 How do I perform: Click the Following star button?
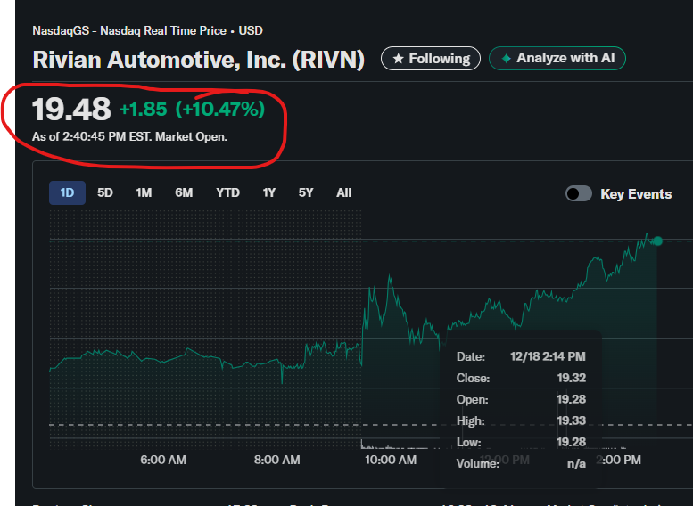(431, 58)
